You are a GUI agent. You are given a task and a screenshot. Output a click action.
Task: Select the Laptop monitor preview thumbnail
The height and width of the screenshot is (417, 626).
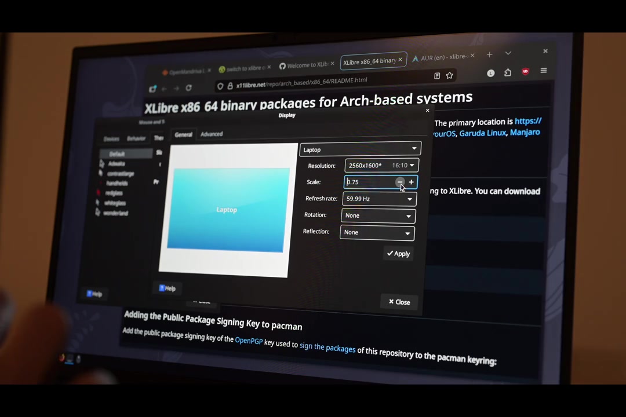coord(228,210)
